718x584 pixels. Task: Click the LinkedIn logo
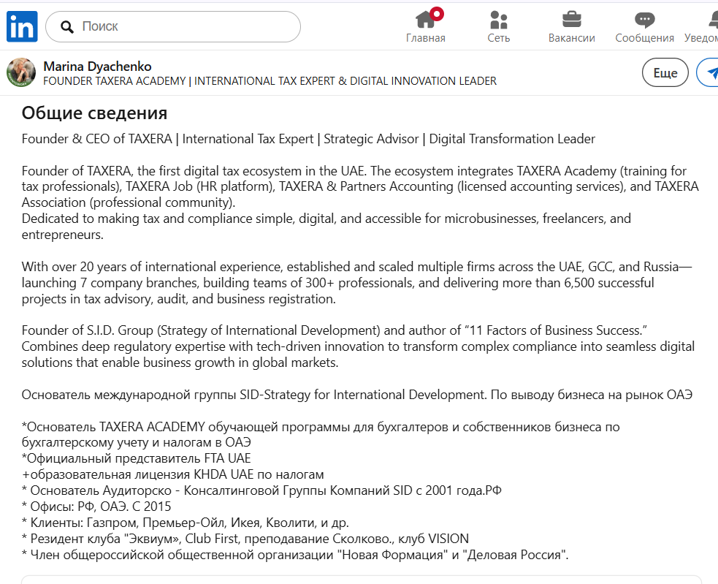tap(22, 27)
